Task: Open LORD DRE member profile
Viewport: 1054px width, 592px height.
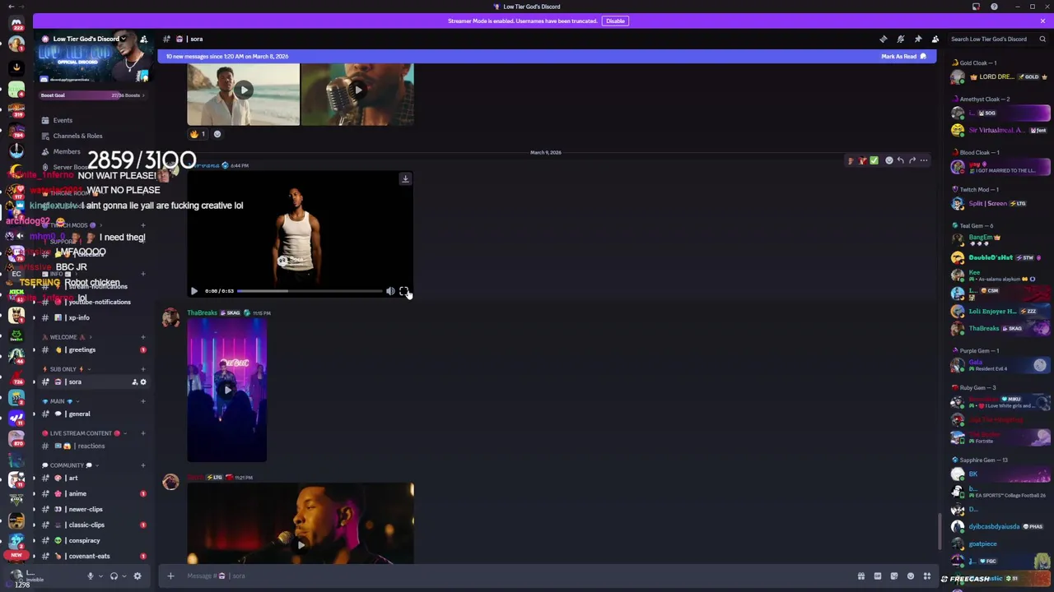Action: (1000, 77)
